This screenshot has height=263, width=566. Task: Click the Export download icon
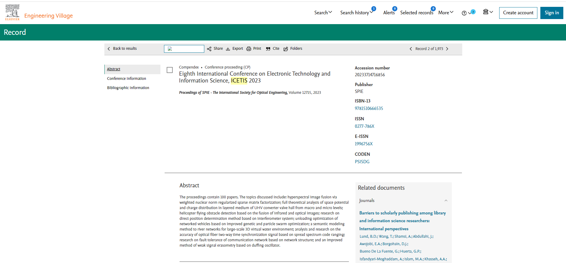(228, 49)
